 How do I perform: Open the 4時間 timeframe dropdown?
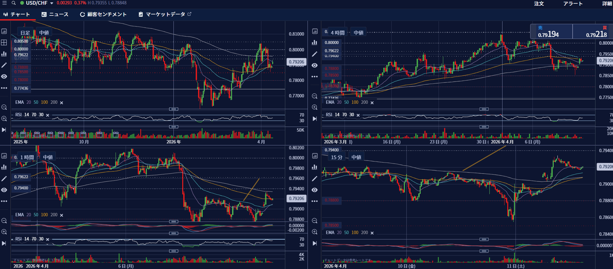tap(337, 33)
